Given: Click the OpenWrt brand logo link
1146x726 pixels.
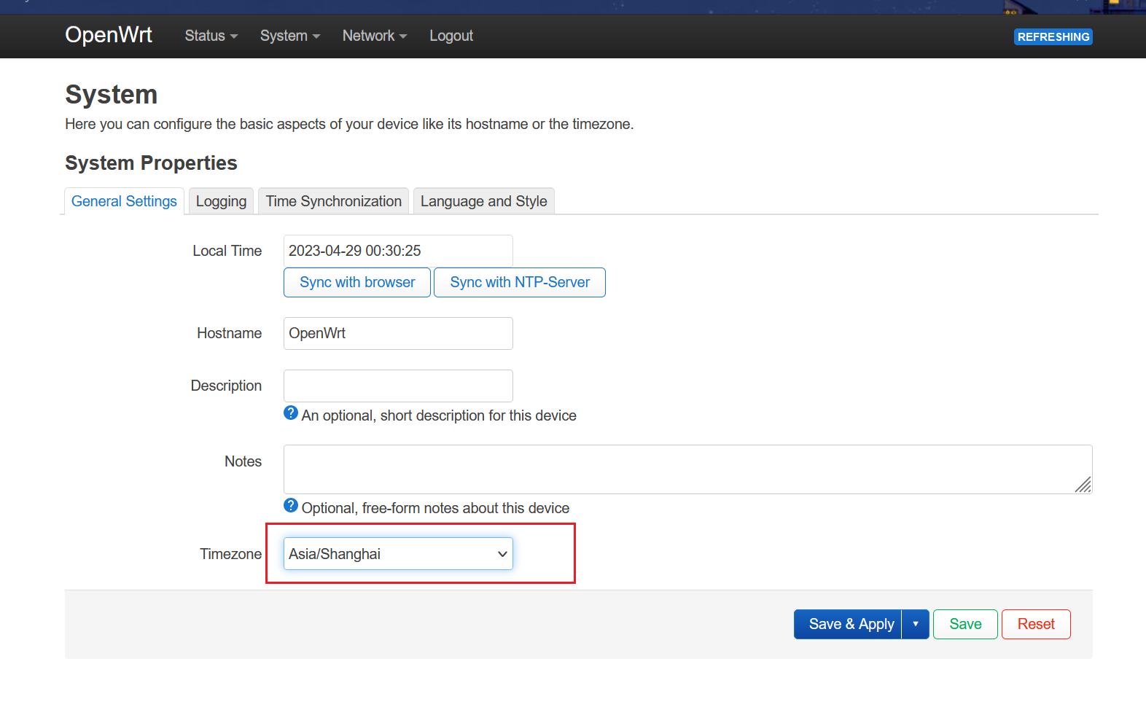Looking at the screenshot, I should tap(109, 35).
